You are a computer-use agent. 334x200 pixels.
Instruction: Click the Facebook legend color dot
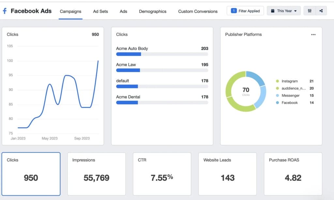pyautogui.click(x=277, y=103)
